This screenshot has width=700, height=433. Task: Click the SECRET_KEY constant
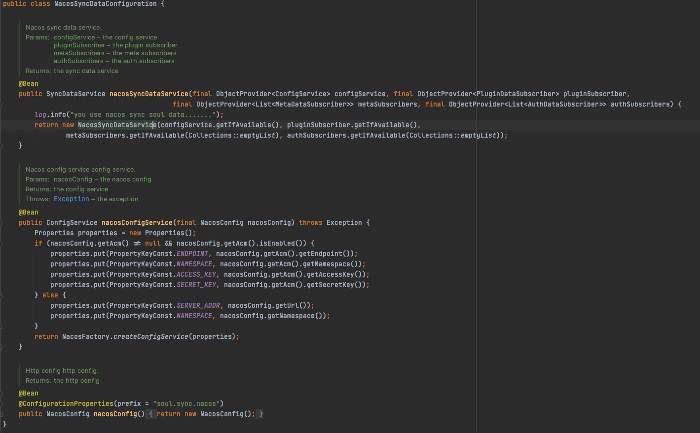[x=196, y=285]
